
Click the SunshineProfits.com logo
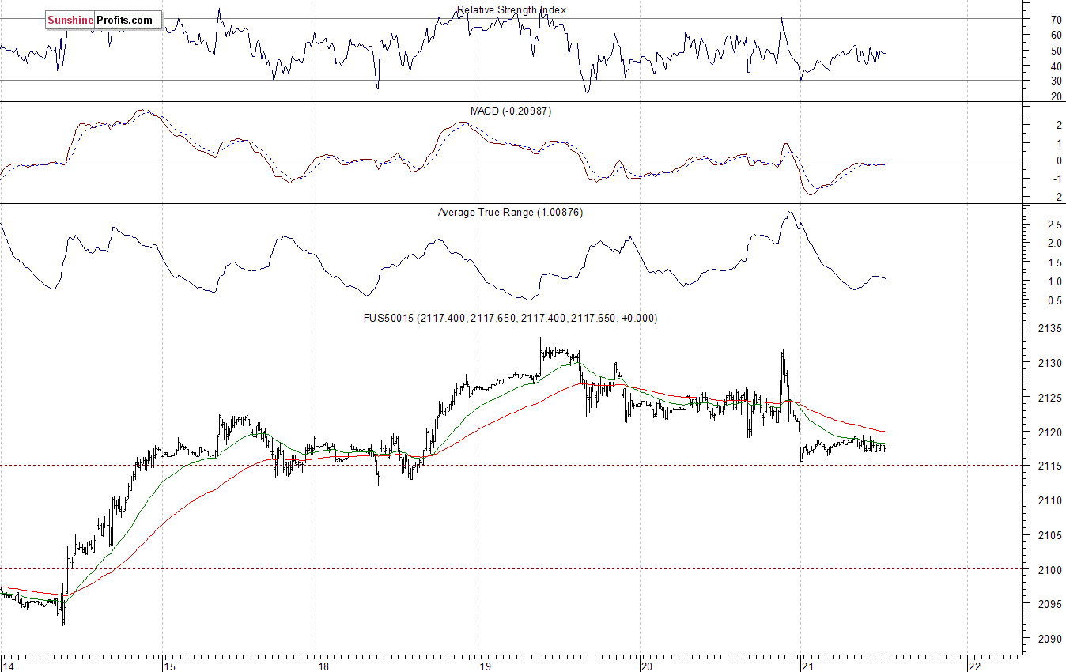click(x=104, y=21)
